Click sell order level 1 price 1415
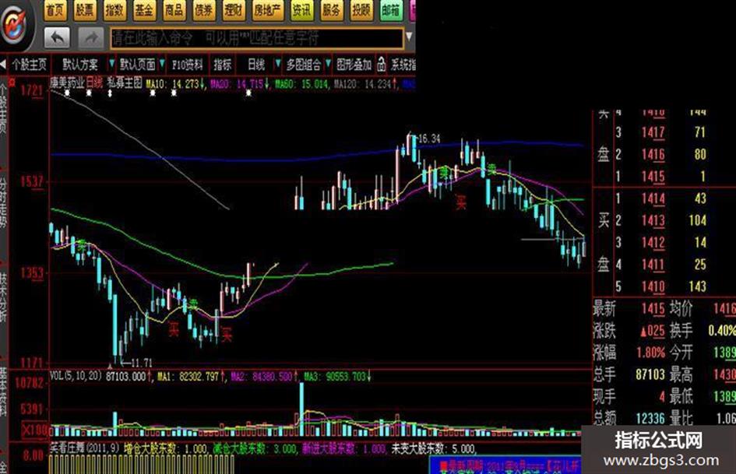 (653, 177)
